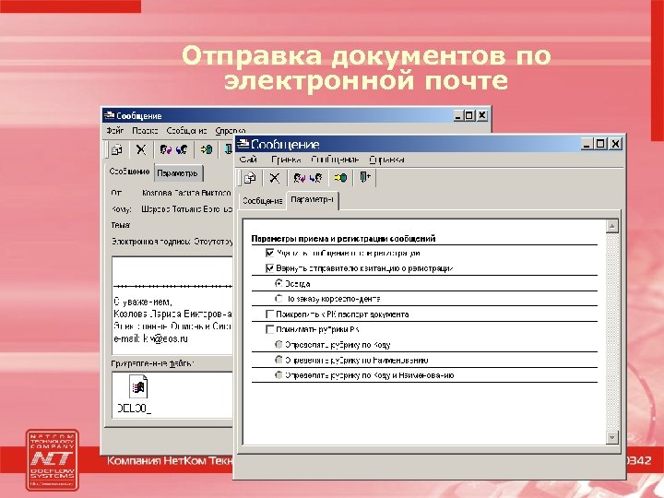Toggle 'Вернуть отправителю квитанцию о регистрации' checkbox

coord(269,268)
